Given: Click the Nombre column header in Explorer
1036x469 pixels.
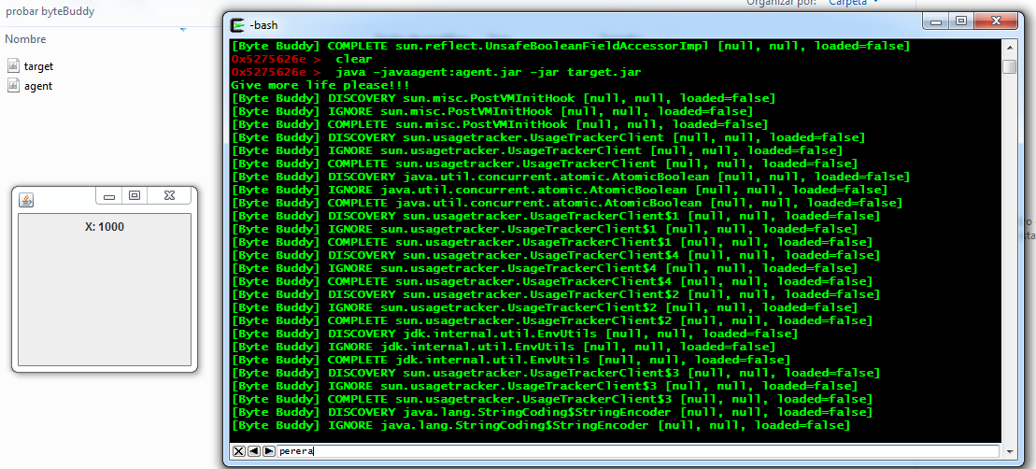Looking at the screenshot, I should (25, 39).
